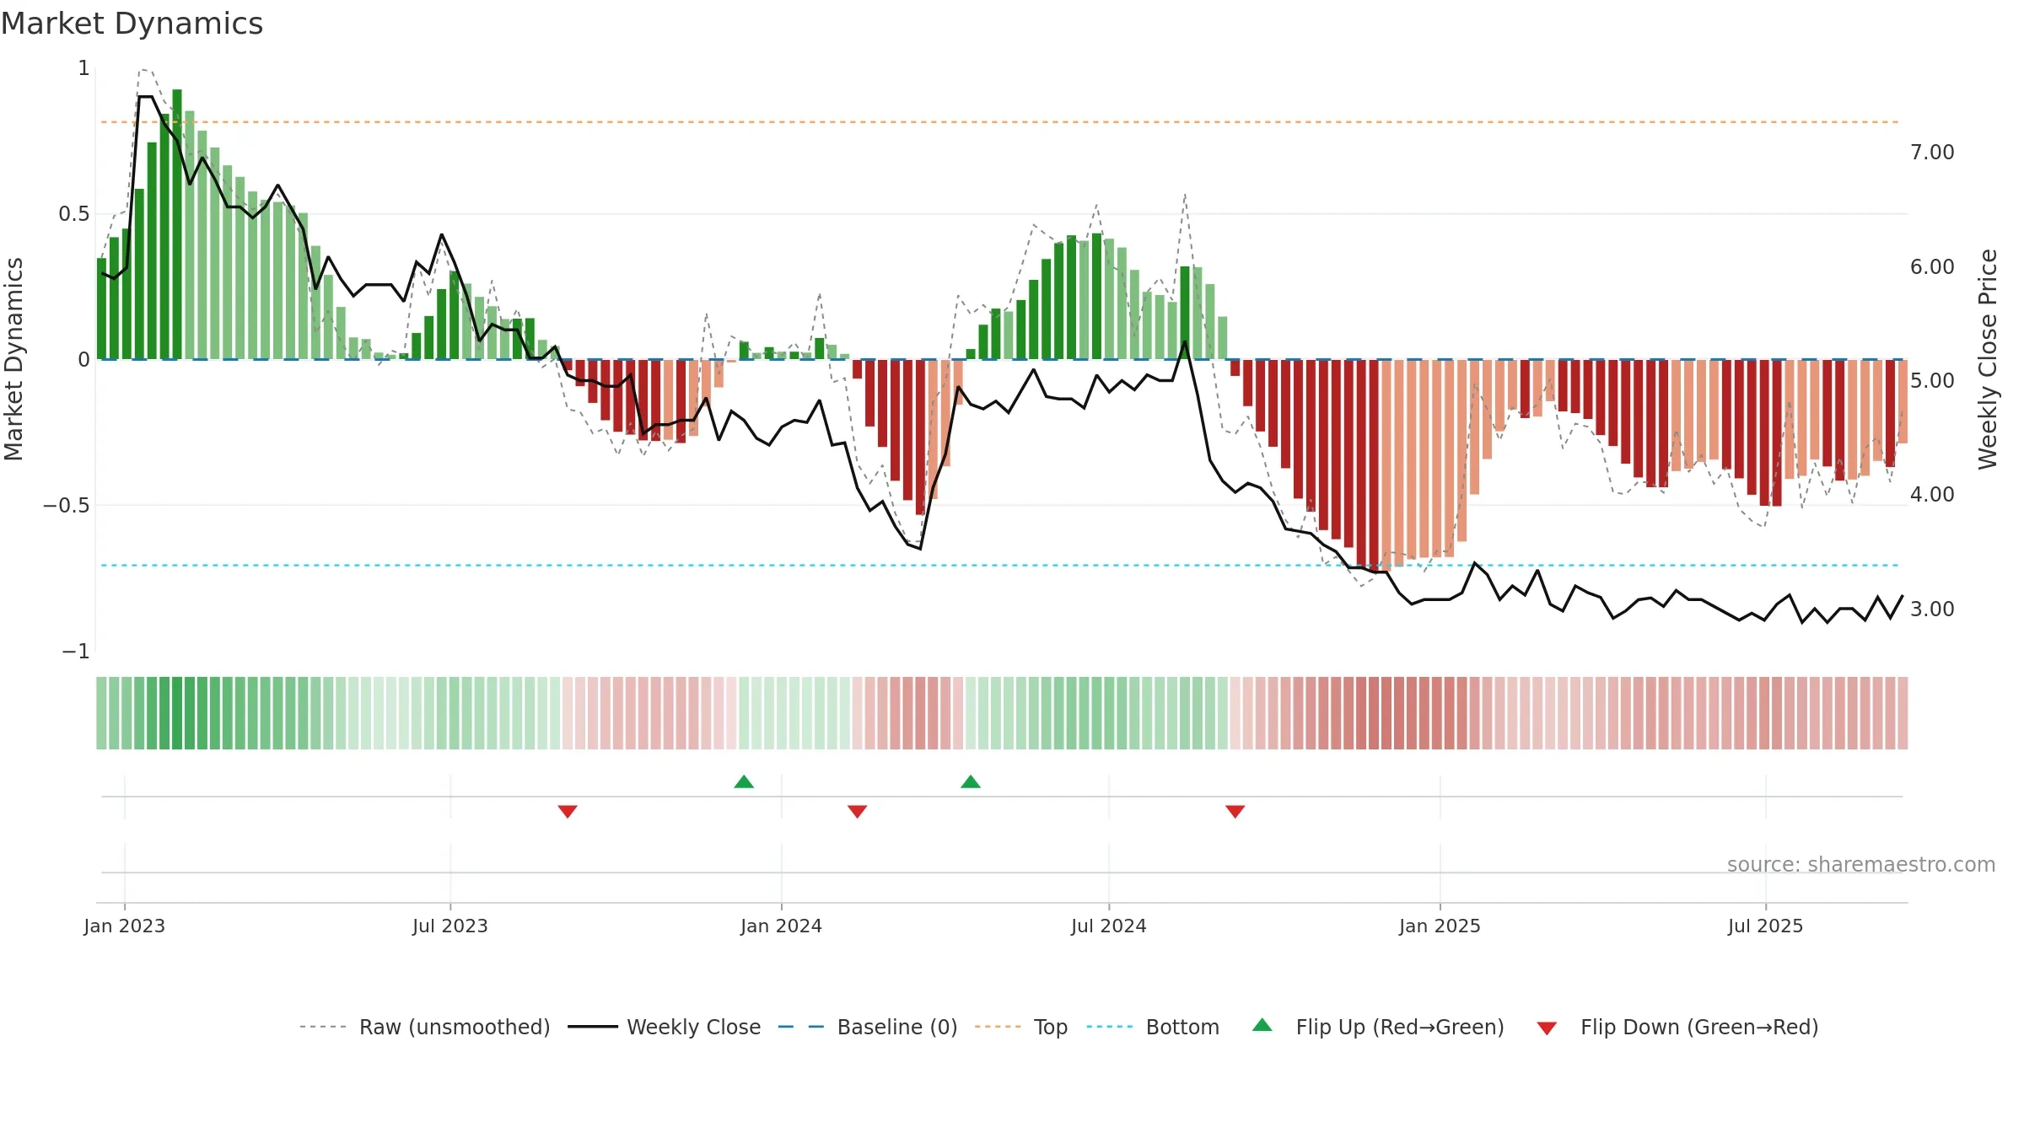Click the 7.00 price axis label

[x=1932, y=153]
